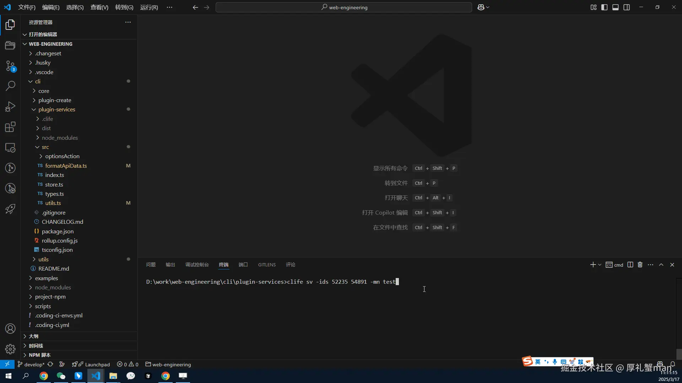Image resolution: width=682 pixels, height=383 pixels.
Task: Open the Search view in activity bar
Action: (10, 86)
